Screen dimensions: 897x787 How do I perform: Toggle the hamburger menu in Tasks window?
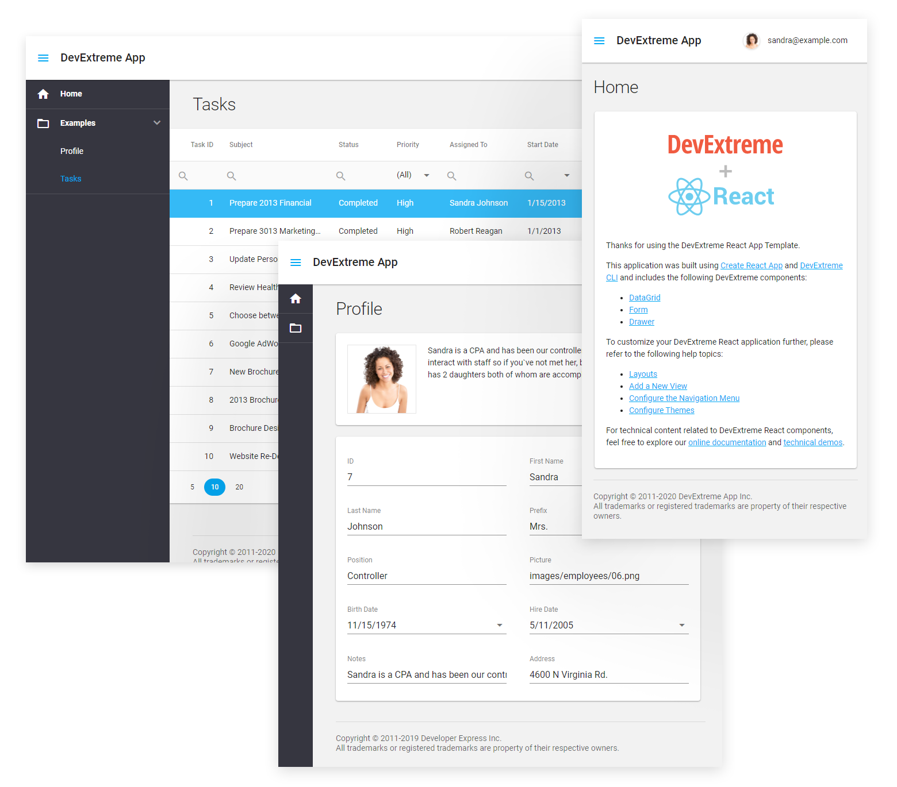(x=43, y=58)
